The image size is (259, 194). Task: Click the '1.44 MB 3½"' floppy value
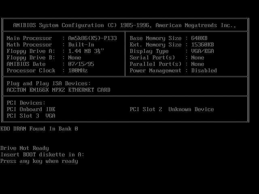coord(86,51)
